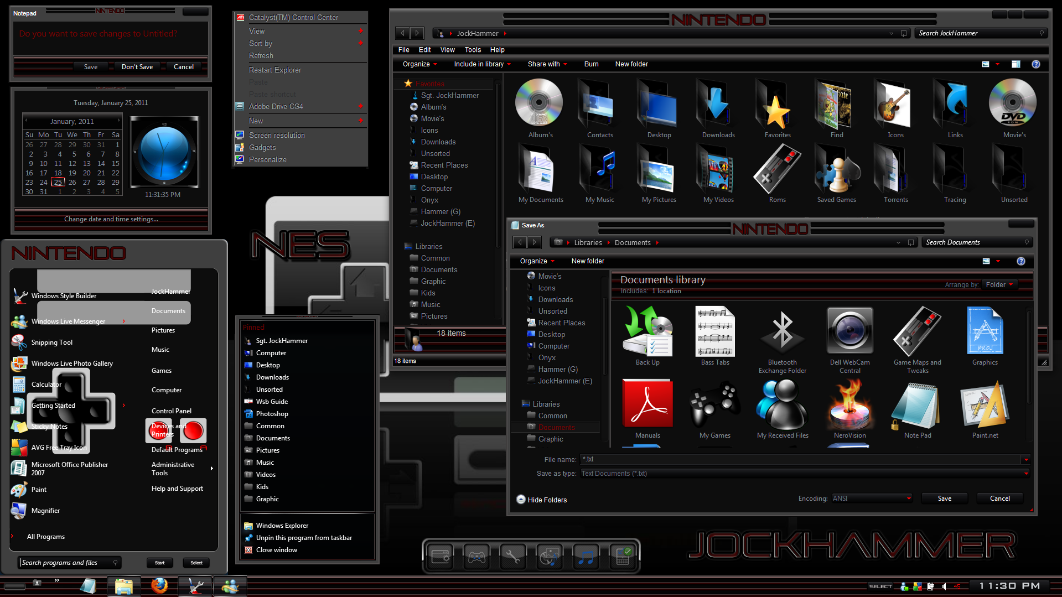This screenshot has height=597, width=1062.
Task: Click the music note icon in the dock
Action: [x=586, y=557]
